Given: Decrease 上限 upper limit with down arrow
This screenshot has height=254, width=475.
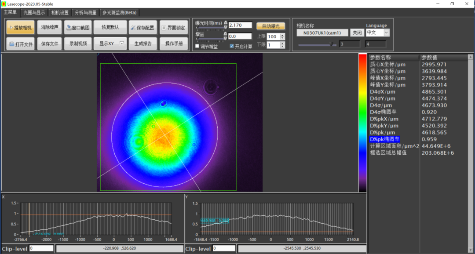Looking at the screenshot, I should pyautogui.click(x=283, y=38).
